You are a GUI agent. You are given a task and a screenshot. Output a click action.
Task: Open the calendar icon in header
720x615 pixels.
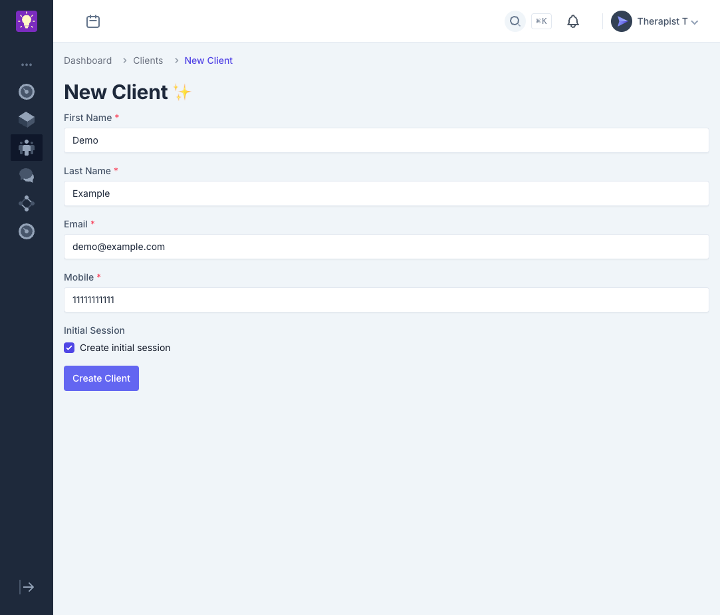coord(93,21)
